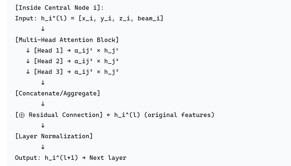291x166 pixels.
Task: Click the right arrow before Next layer
Action: pos(84,158)
